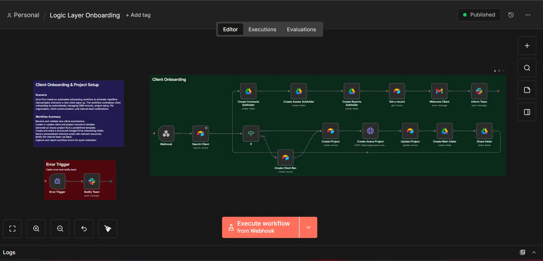Open the Create Main folder node
The width and height of the screenshot is (543, 261).
pyautogui.click(x=445, y=131)
